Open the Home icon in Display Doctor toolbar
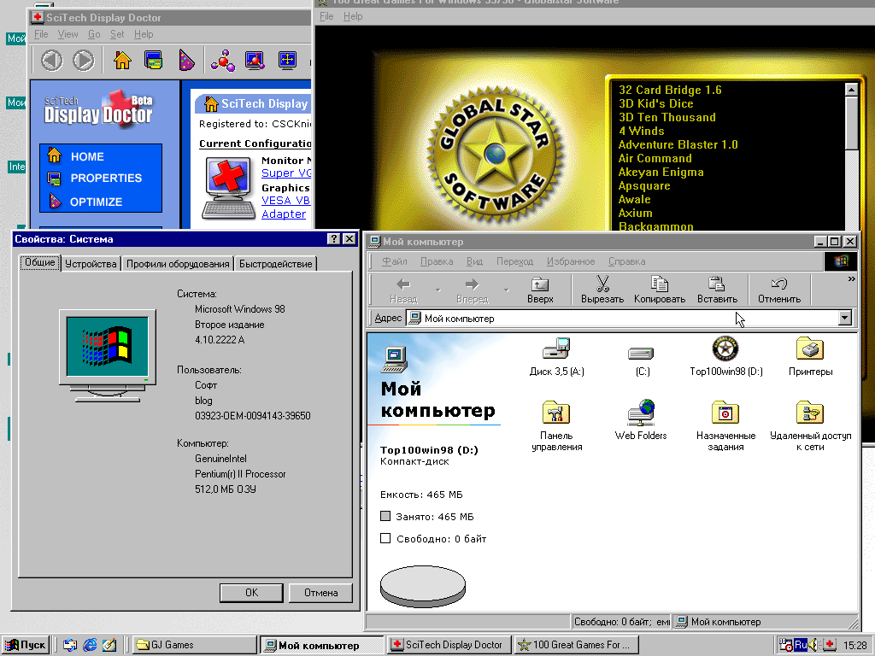The width and height of the screenshot is (875, 656). pyautogui.click(x=122, y=60)
